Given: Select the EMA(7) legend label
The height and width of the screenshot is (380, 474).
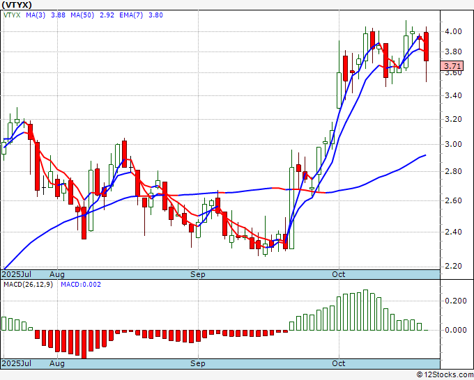Looking at the screenshot, I should tap(131, 15).
